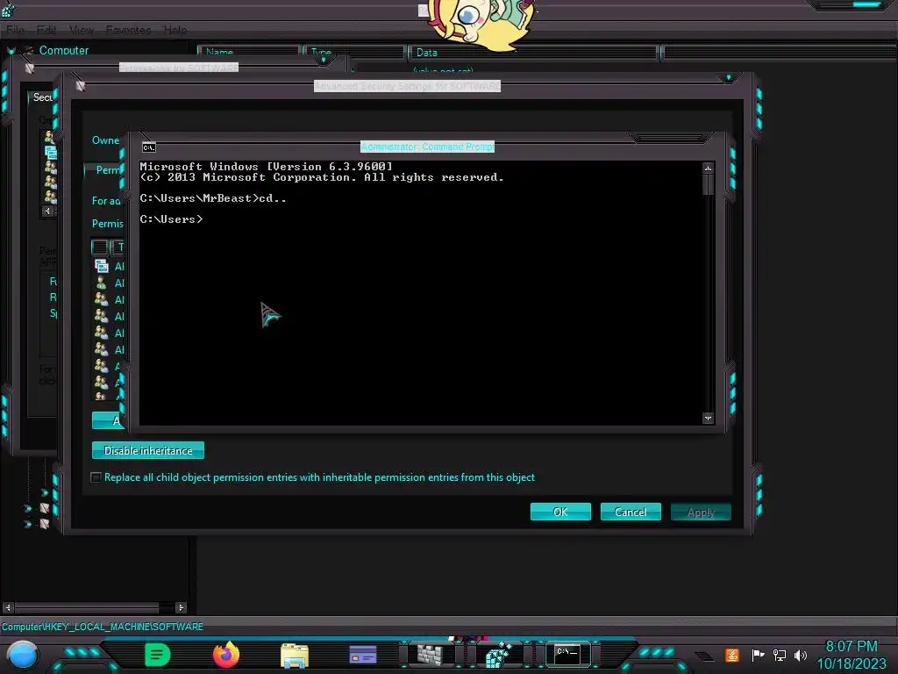Open the File menu in Registry Editor
The image size is (898, 674).
pos(16,30)
